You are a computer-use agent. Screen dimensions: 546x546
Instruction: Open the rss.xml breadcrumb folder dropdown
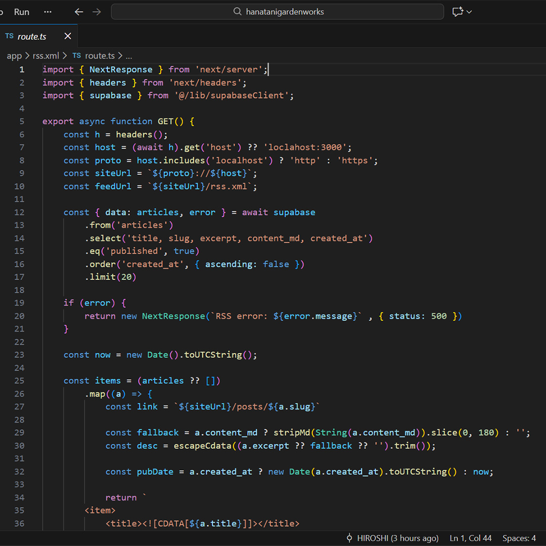46,56
